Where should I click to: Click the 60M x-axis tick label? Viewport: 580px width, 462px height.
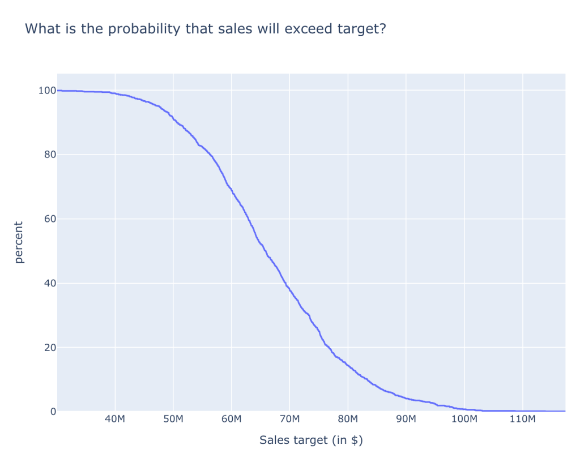click(232, 420)
